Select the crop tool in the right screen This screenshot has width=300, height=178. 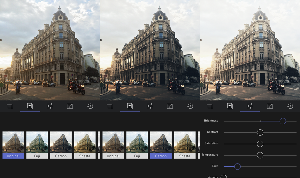coord(210,106)
